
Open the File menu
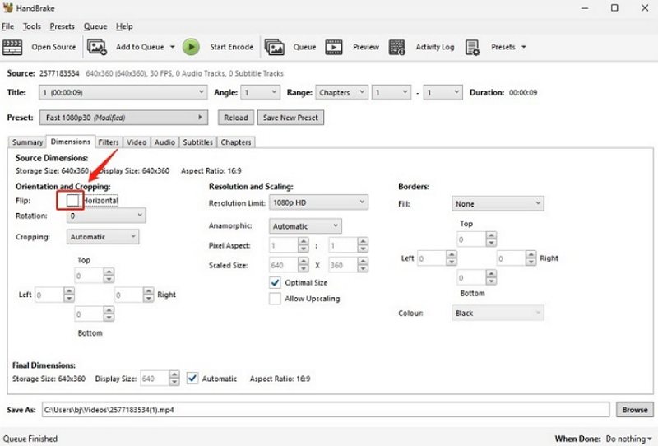(7, 26)
